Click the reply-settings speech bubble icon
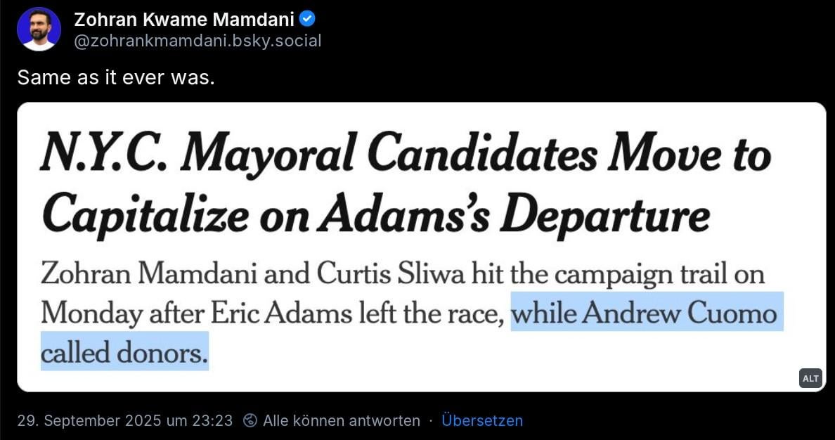 250,421
